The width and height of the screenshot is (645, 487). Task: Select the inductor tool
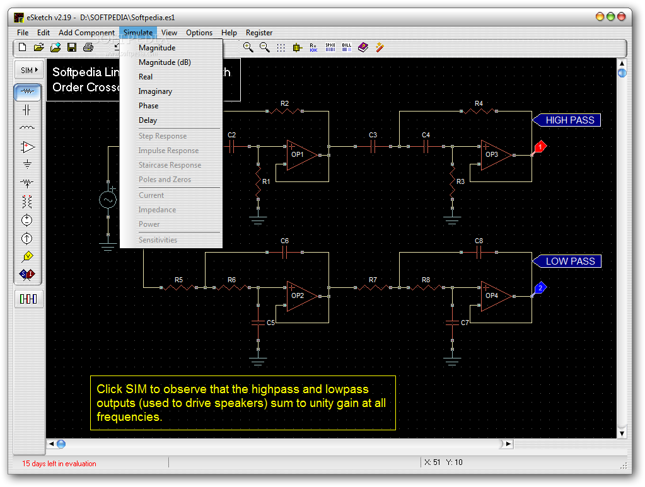[x=27, y=128]
